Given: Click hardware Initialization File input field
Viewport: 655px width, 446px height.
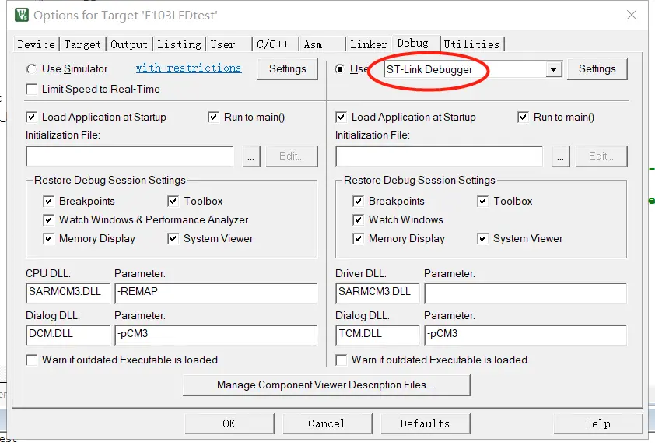Looking at the screenshot, I should 439,156.
